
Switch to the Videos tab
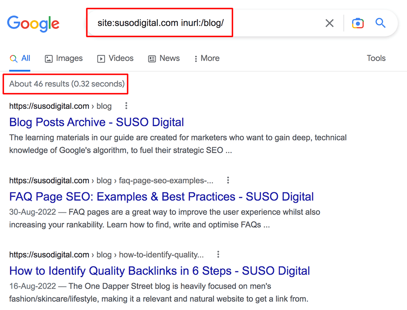click(x=115, y=59)
